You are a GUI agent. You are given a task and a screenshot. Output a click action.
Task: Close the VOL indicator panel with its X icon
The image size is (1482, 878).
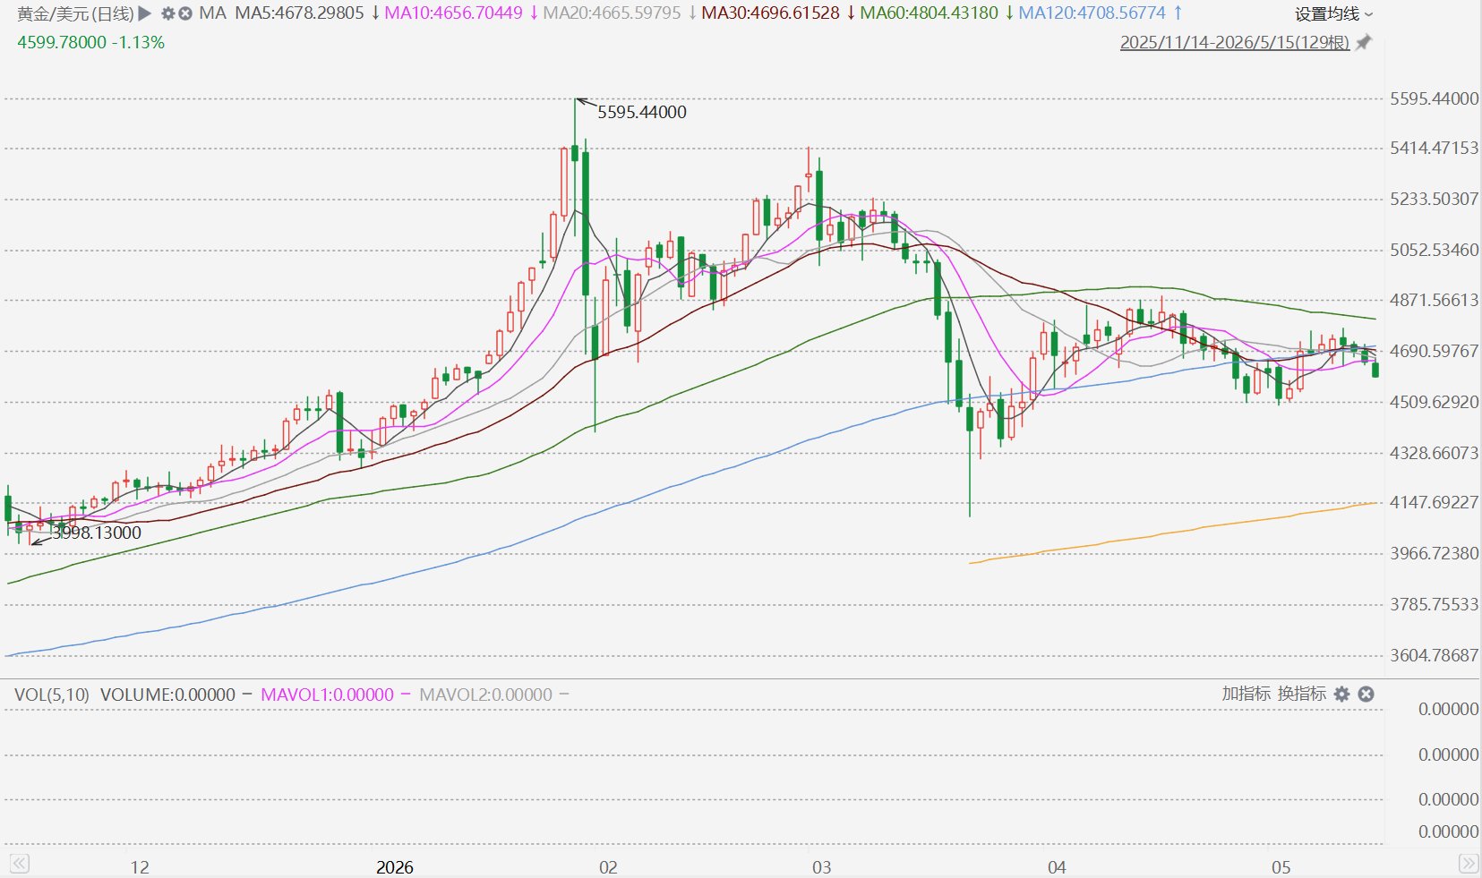(x=1366, y=694)
